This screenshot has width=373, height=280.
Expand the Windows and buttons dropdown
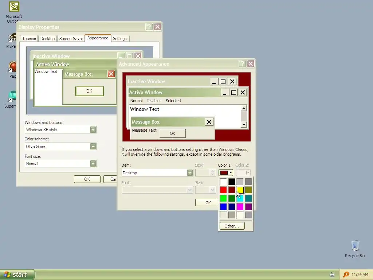tap(93, 129)
